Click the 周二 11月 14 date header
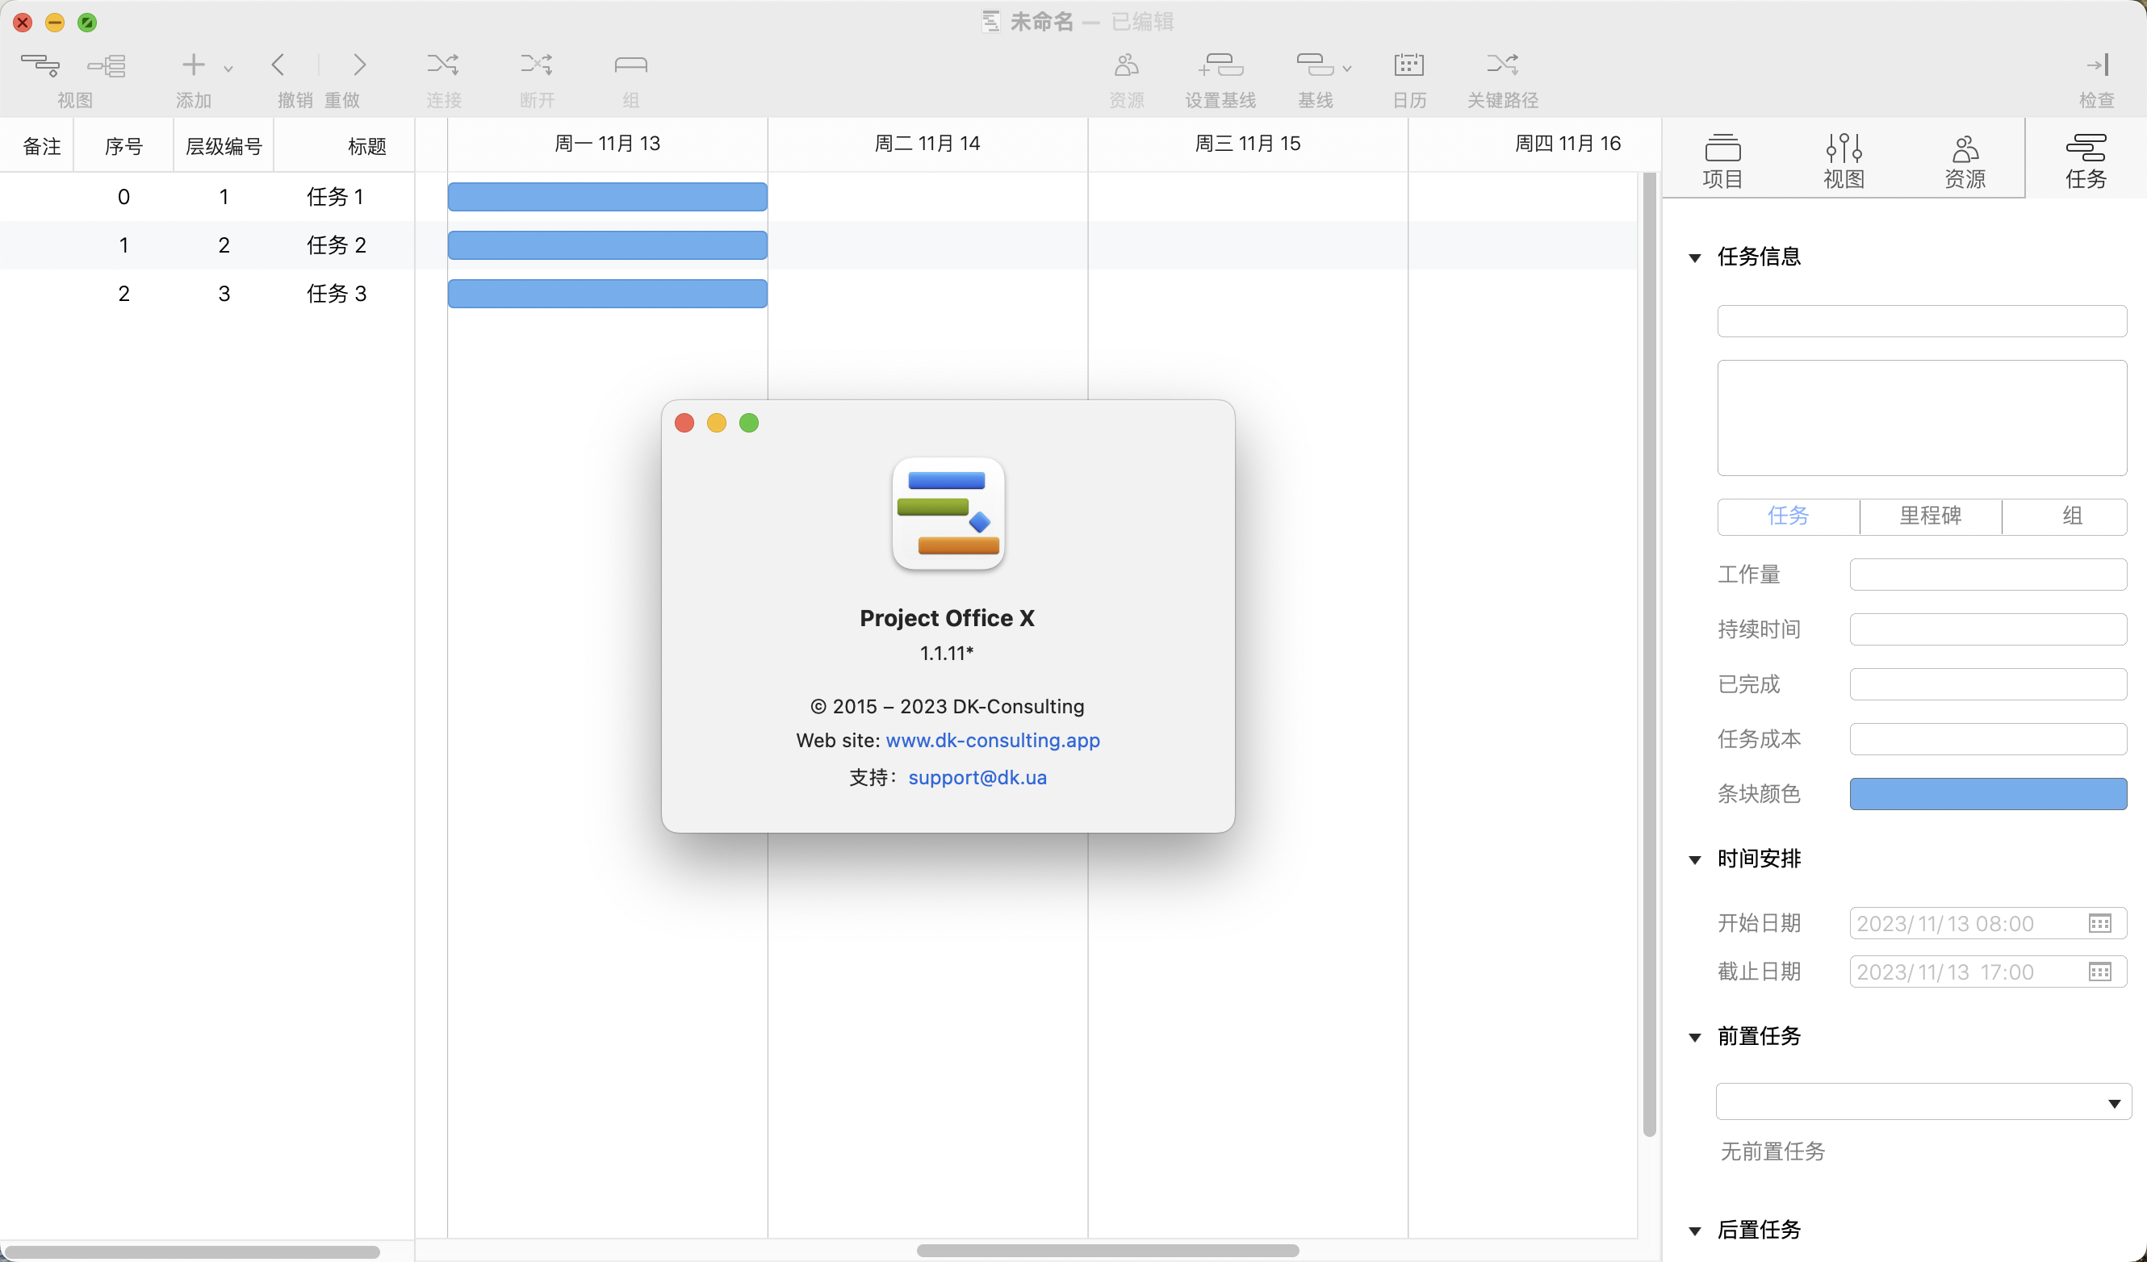The image size is (2147, 1262). pos(927,144)
